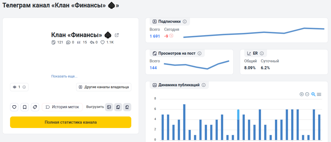
Task: Click the ER section header
Action: [255, 53]
